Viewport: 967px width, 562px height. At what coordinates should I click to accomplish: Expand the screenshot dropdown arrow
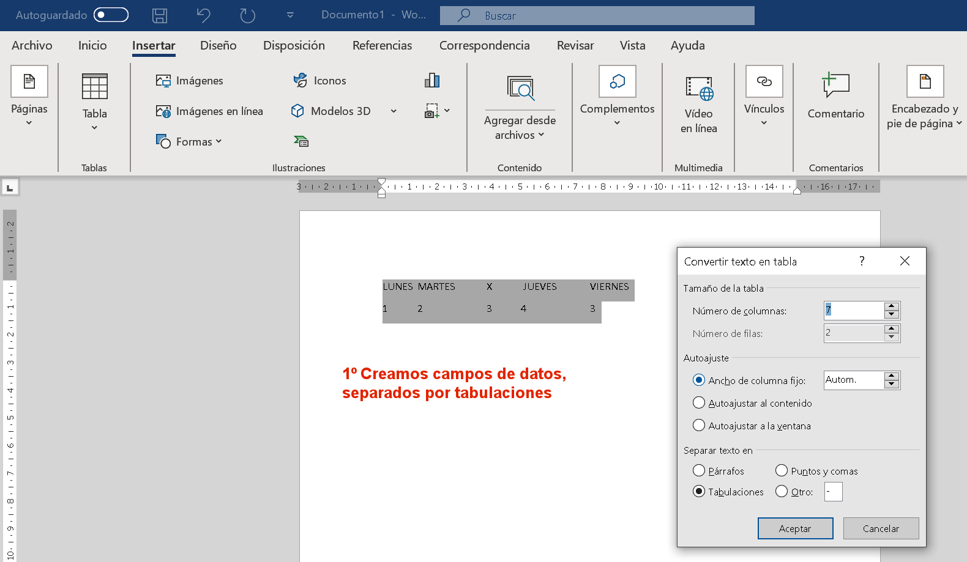coord(447,111)
